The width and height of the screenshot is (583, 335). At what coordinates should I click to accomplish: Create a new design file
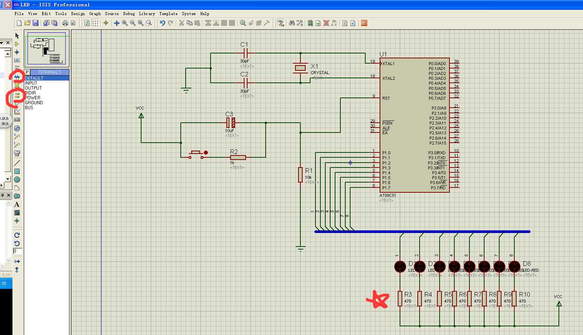pyautogui.click(x=19, y=23)
